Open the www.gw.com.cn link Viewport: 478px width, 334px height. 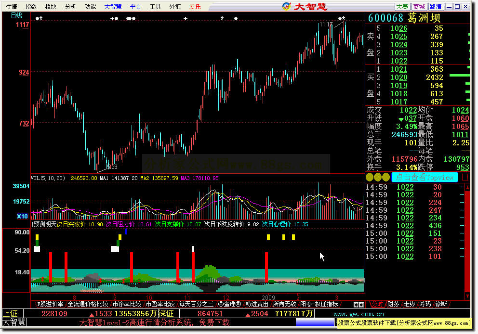pos(359,314)
